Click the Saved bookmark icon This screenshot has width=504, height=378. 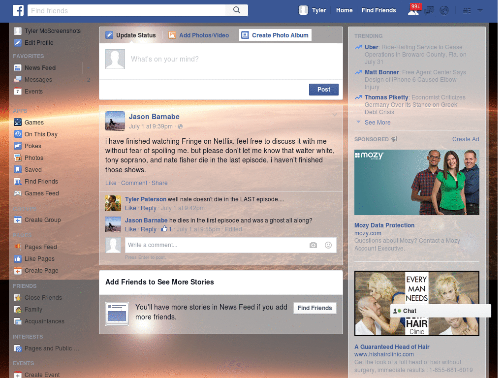[x=18, y=169]
